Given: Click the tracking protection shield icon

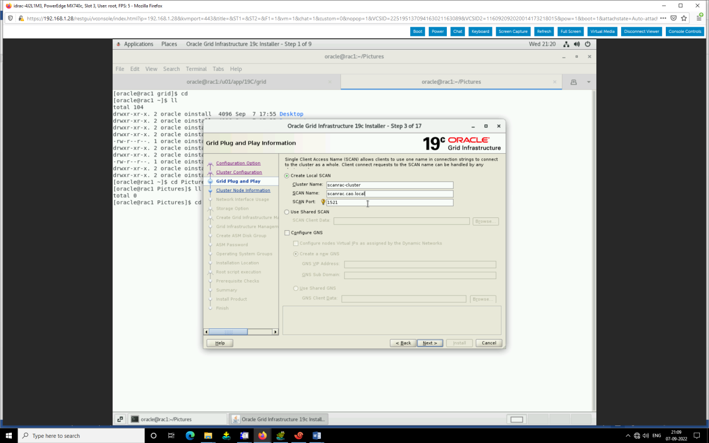Looking at the screenshot, I should point(11,18).
